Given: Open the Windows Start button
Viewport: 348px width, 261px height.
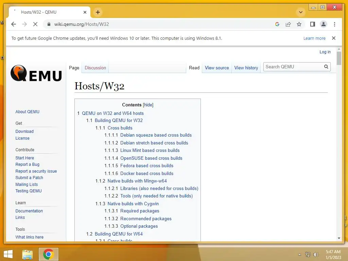Looking at the screenshot, I should click(8, 254).
